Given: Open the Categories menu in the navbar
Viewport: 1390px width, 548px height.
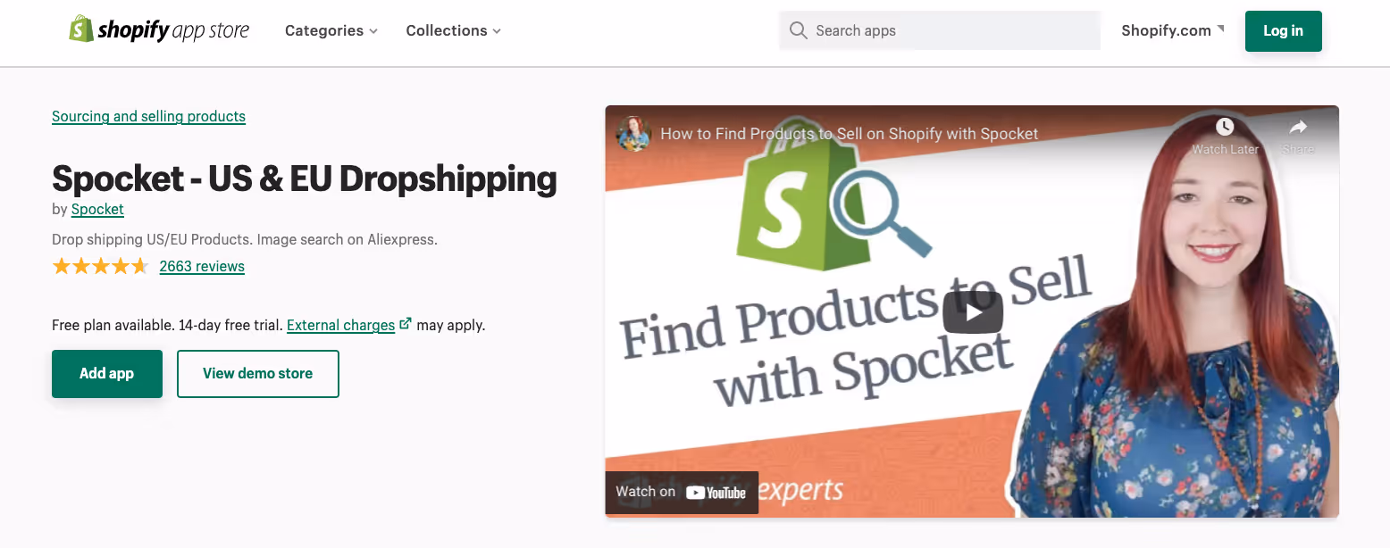Looking at the screenshot, I should pos(331,30).
